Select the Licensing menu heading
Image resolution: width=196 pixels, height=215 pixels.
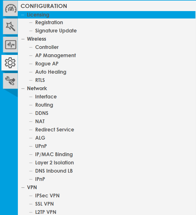coord(38,15)
